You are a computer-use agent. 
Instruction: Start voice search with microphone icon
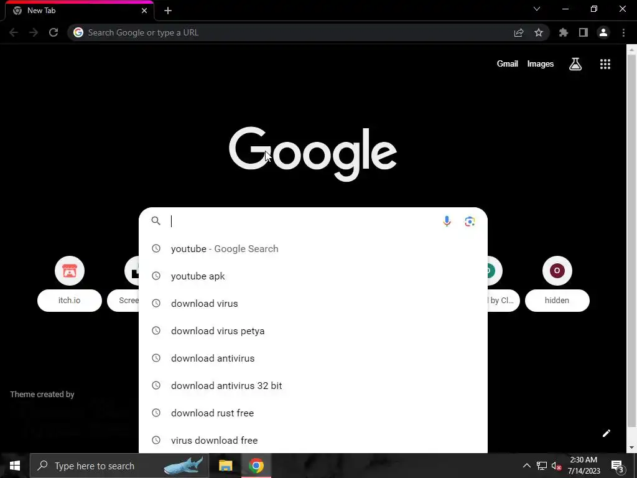pyautogui.click(x=447, y=221)
